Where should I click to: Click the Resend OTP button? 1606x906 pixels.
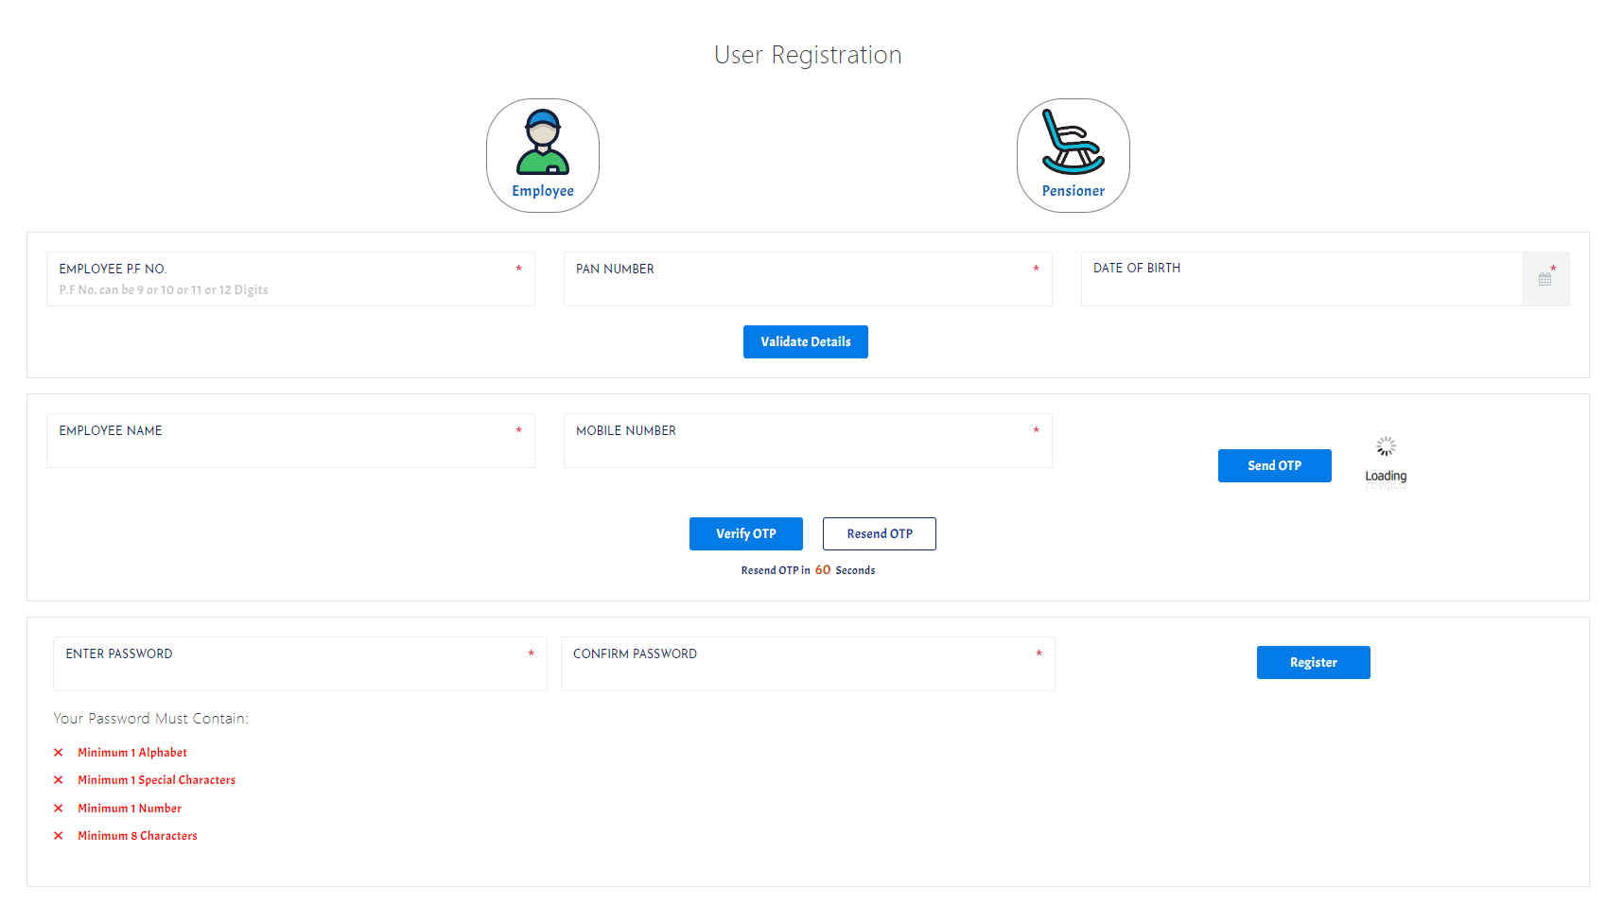[880, 533]
